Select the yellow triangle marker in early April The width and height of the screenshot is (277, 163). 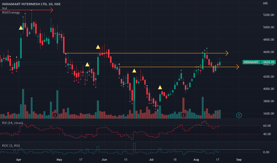pos(21,28)
